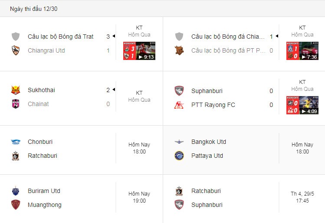Click the PTT Rayong FC logo
Screen dimensions: 325x223
point(179,105)
